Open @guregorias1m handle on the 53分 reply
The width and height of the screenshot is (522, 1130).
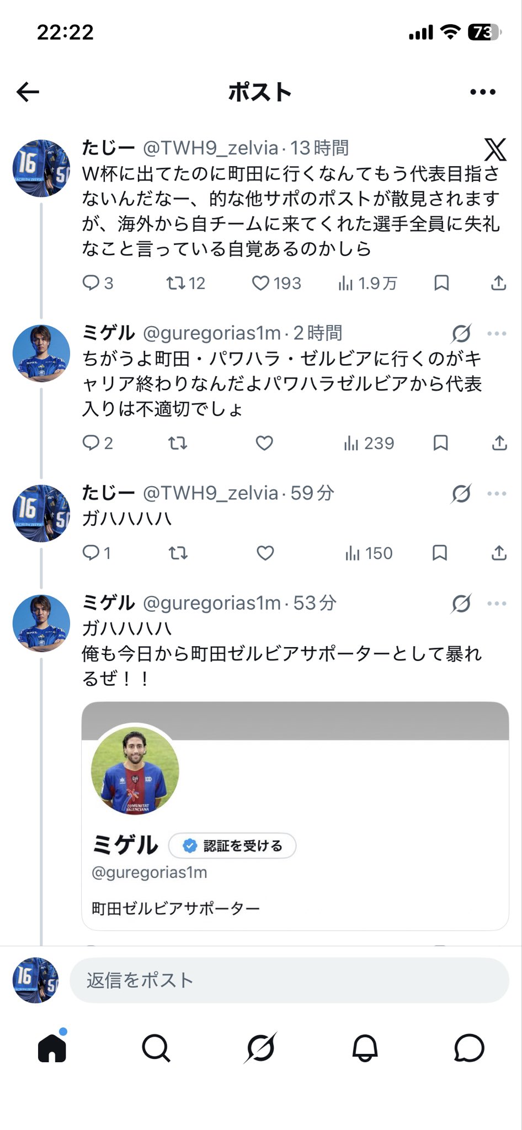[x=212, y=603]
